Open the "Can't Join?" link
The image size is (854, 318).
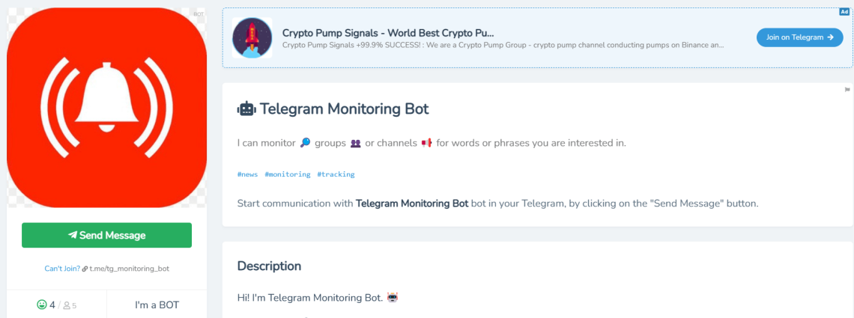[62, 268]
